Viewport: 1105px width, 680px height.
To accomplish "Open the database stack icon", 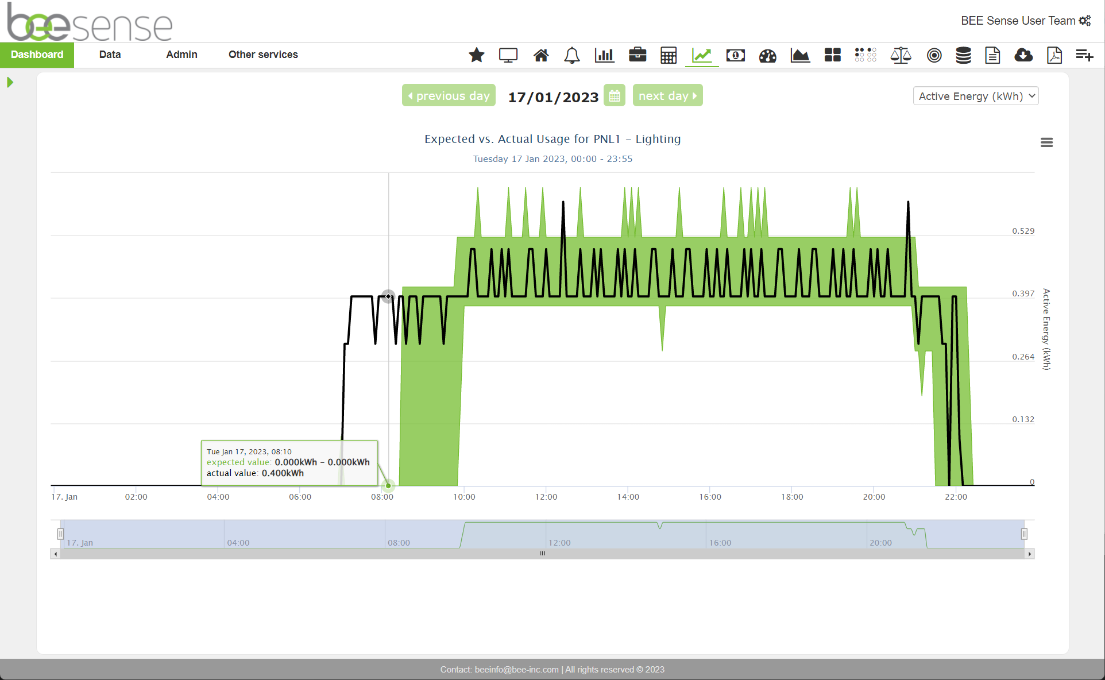I will coord(963,55).
